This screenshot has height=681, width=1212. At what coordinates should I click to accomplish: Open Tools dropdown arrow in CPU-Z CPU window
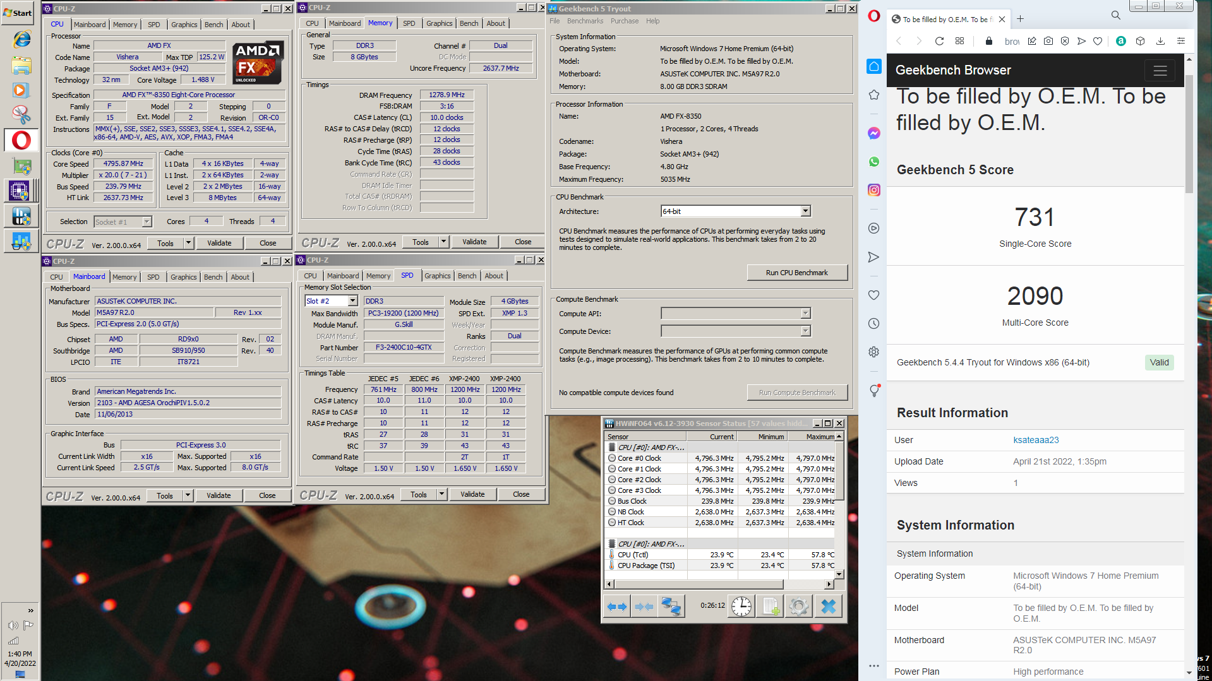coord(188,243)
